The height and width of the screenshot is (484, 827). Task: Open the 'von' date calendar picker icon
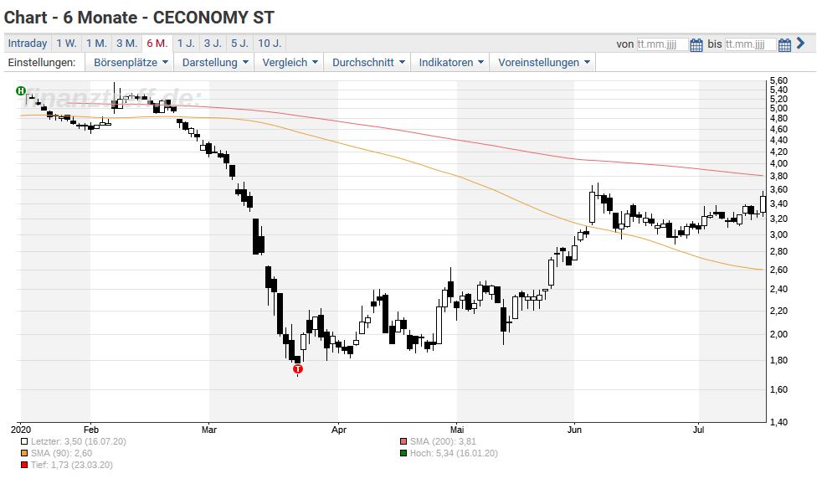tap(696, 45)
